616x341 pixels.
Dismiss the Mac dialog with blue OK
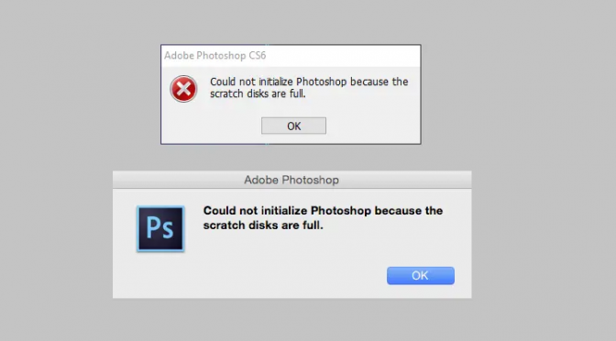point(421,275)
